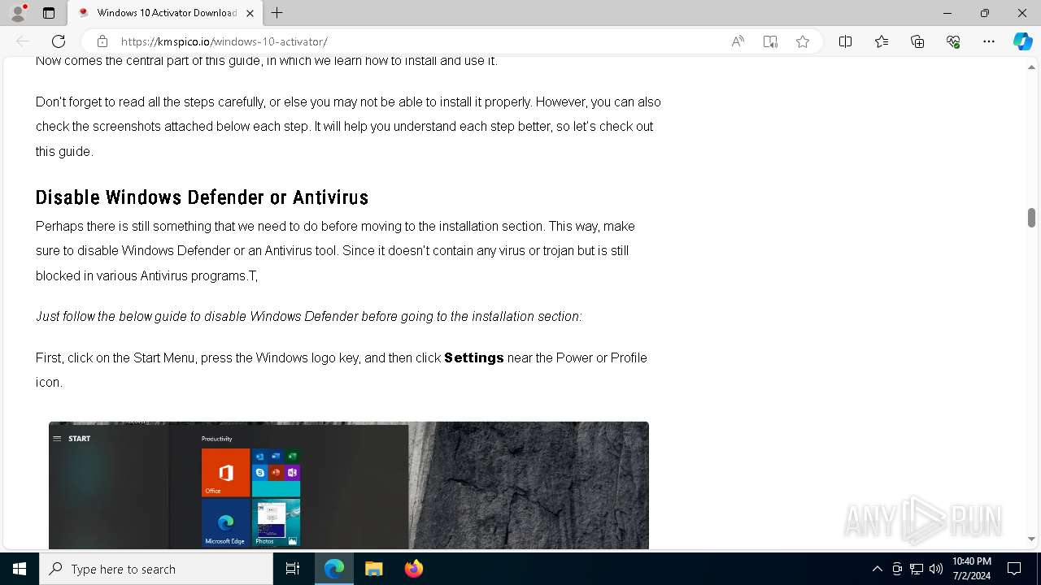
Task: Enter Immersive Reader mode
Action: tap(770, 41)
